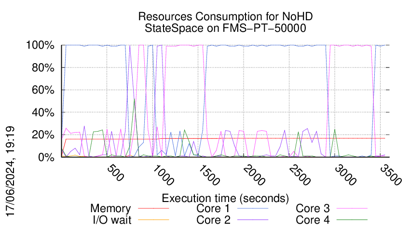Click the orange I/O wait legend line sample
This screenshot has height=229, width=410.
(153, 219)
